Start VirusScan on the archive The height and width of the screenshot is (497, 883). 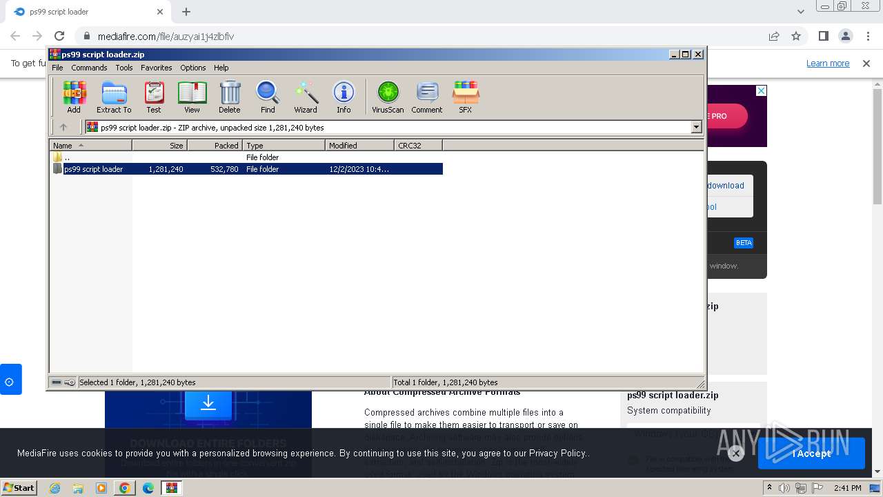388,97
